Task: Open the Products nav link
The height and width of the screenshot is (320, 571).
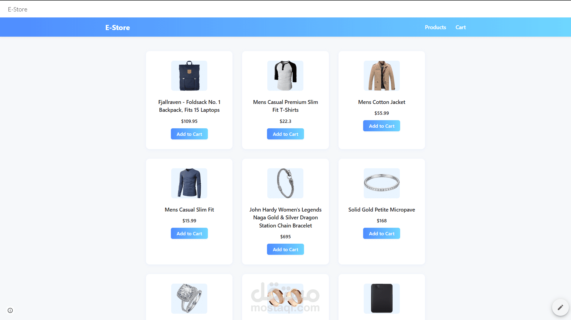Action: click(x=435, y=27)
